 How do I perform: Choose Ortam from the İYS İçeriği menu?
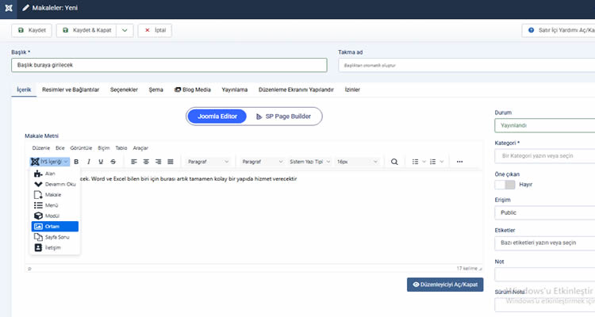[x=55, y=226]
